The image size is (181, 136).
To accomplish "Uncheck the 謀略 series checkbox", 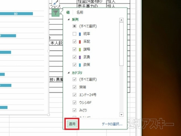I will (74, 49).
